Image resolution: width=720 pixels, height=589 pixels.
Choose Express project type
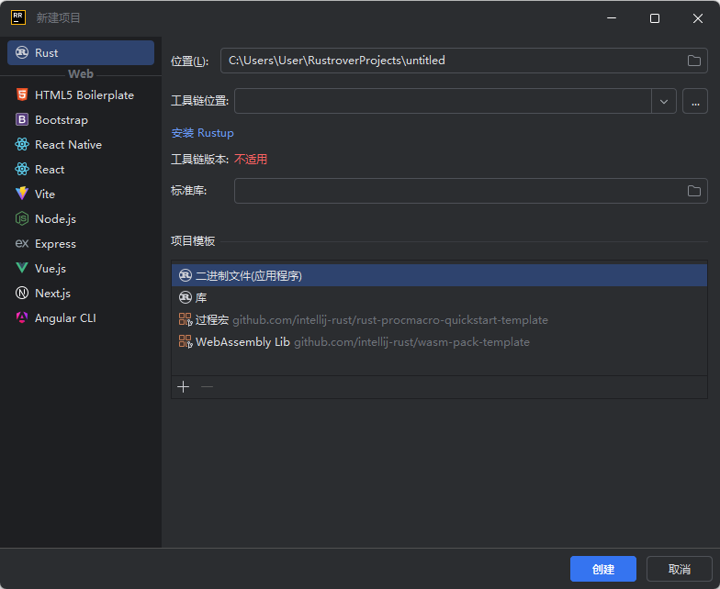81,244
